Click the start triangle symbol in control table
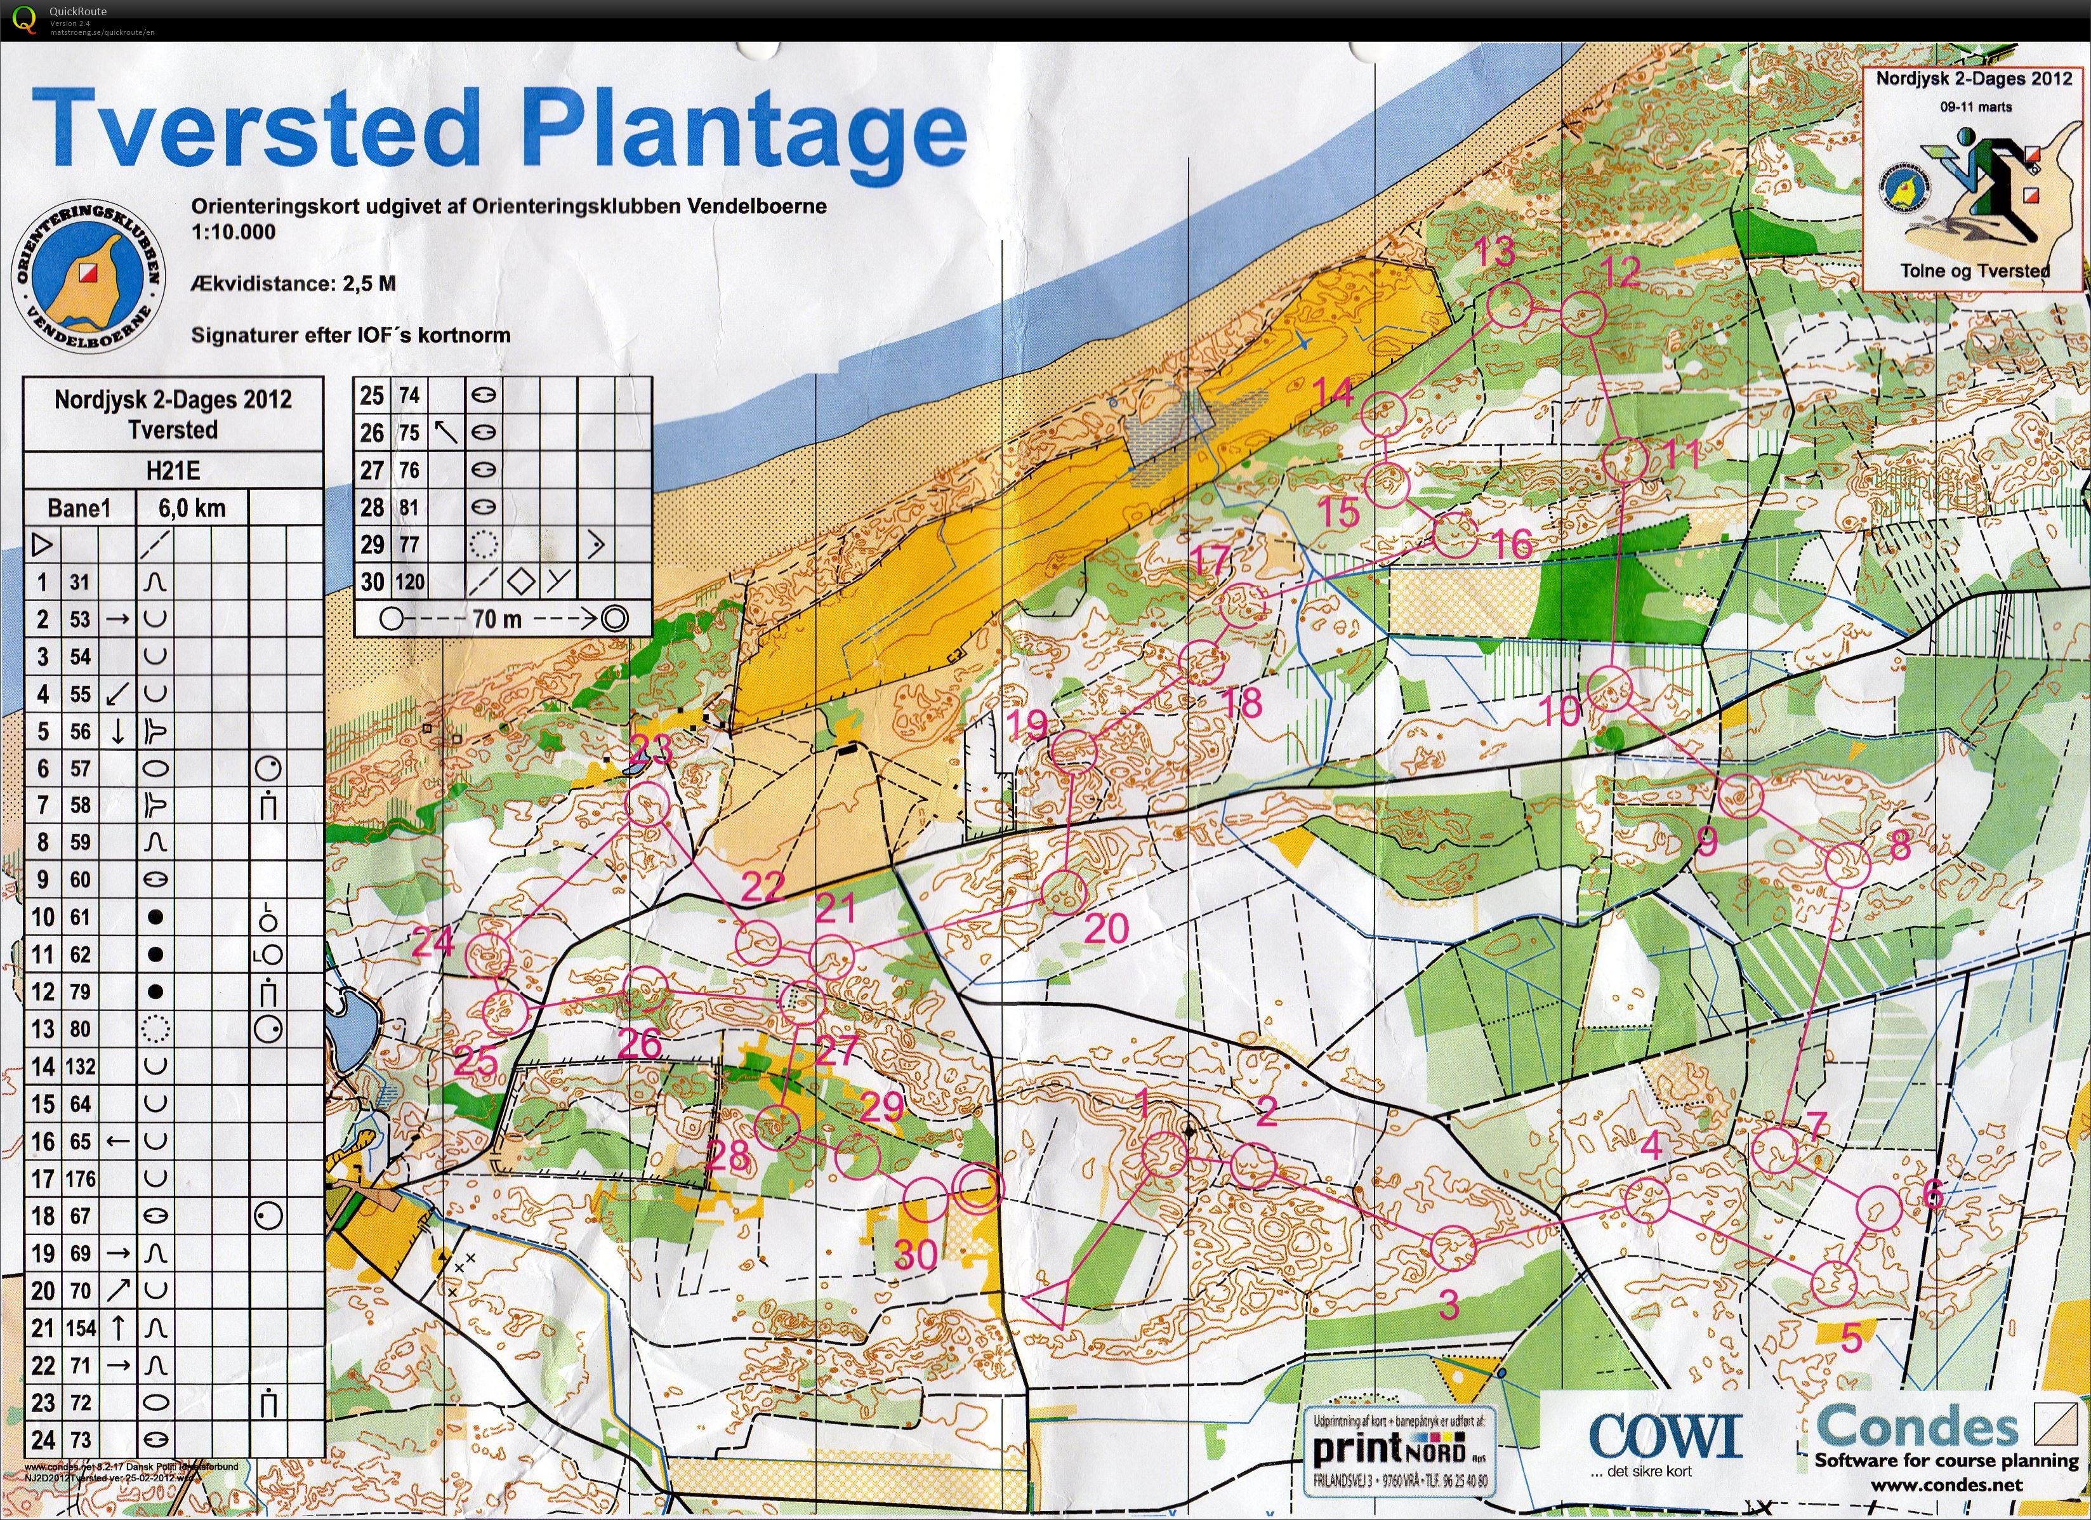Viewport: 2091px width, 1520px height. pyautogui.click(x=41, y=546)
